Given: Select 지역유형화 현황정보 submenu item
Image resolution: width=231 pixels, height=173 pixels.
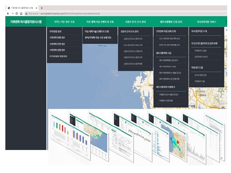Looking at the screenshot, I should click(59, 56).
